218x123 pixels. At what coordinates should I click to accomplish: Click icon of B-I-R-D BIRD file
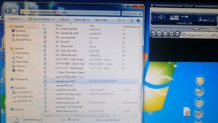(45, 64)
